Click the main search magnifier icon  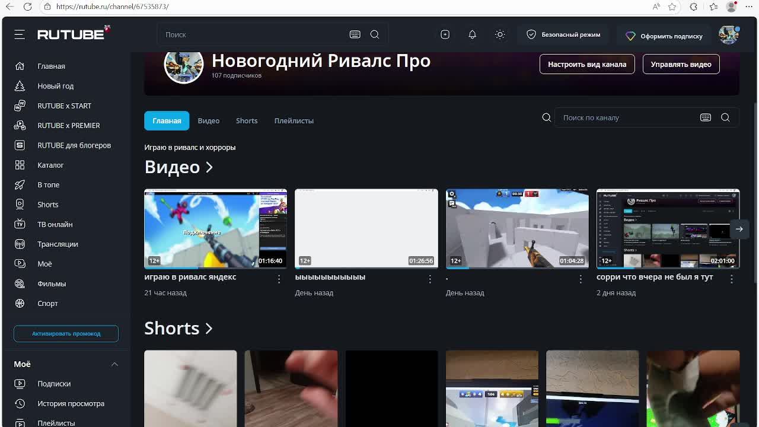[375, 34]
